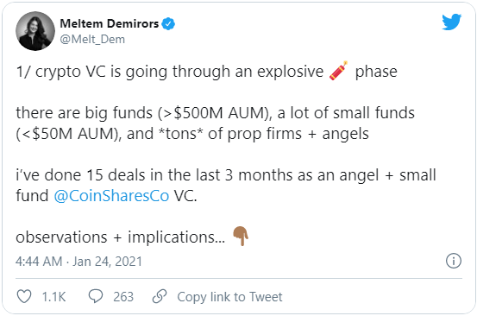Click the pointing-down hand emoji

(241, 236)
